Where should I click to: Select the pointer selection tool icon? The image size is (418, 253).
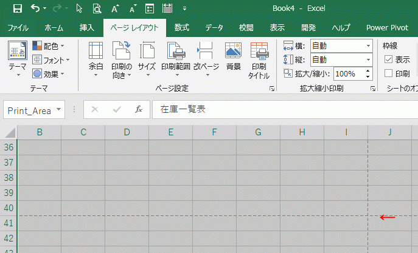(x=79, y=8)
